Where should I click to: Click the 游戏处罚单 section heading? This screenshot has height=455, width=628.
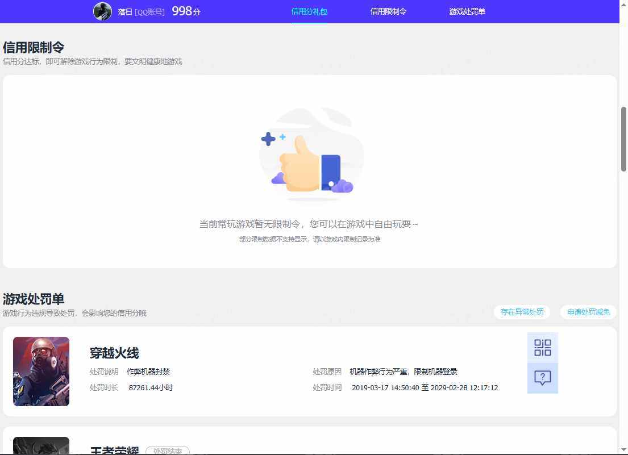(x=34, y=299)
